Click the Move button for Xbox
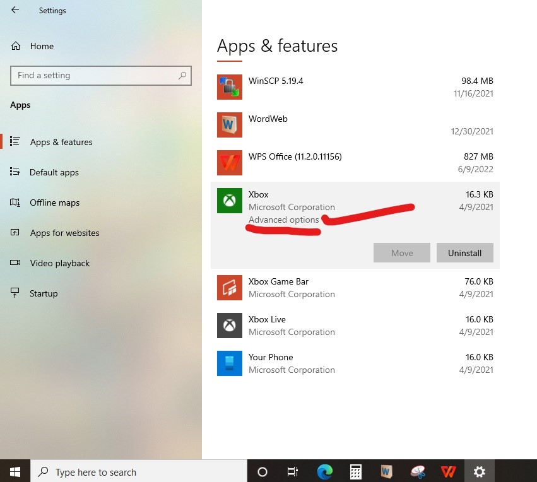This screenshot has height=482, width=537. pos(402,253)
